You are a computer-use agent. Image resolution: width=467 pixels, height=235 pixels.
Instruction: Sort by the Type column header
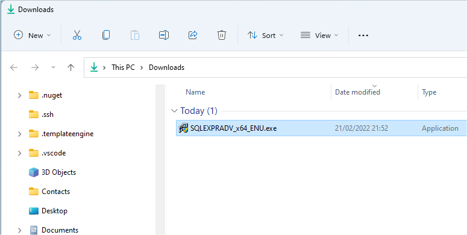click(429, 92)
